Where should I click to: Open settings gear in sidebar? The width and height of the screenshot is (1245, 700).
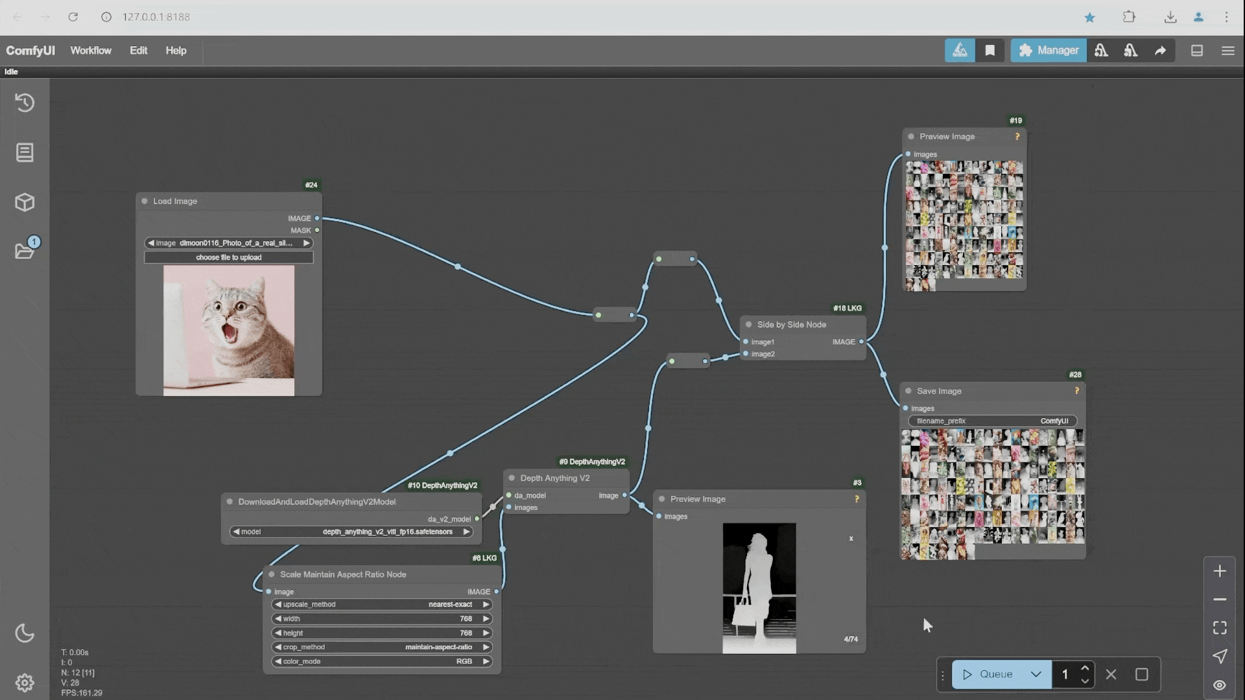(25, 682)
